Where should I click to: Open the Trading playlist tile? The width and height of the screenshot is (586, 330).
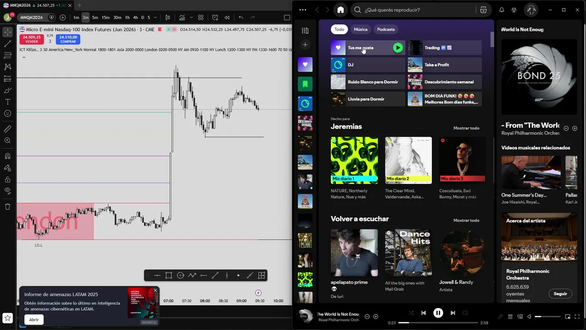[x=445, y=48]
